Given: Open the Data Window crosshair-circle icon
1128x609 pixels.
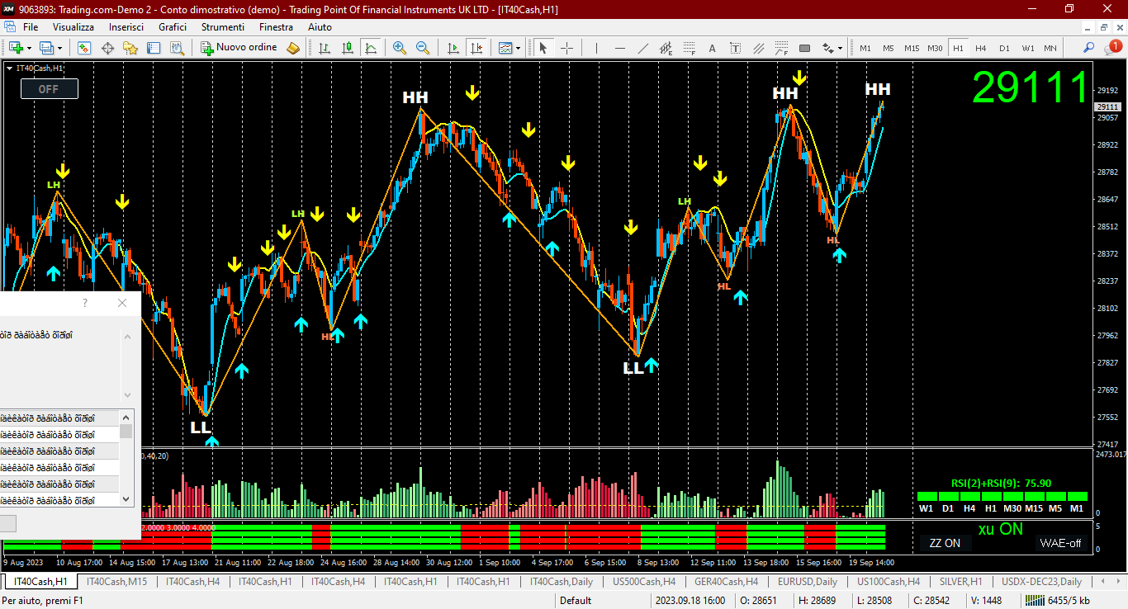Looking at the screenshot, I should 107,48.
